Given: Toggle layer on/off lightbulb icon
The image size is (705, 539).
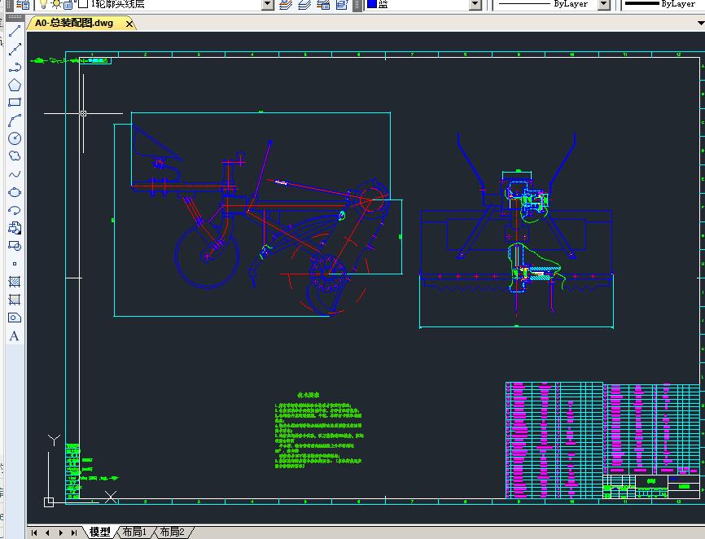Looking at the screenshot, I should tap(44, 4).
